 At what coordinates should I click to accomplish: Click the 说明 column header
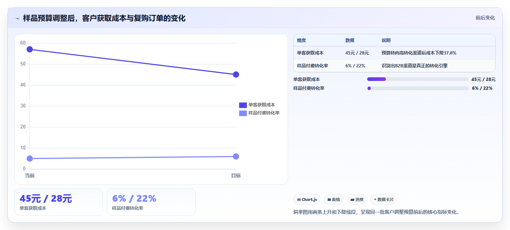coord(386,40)
